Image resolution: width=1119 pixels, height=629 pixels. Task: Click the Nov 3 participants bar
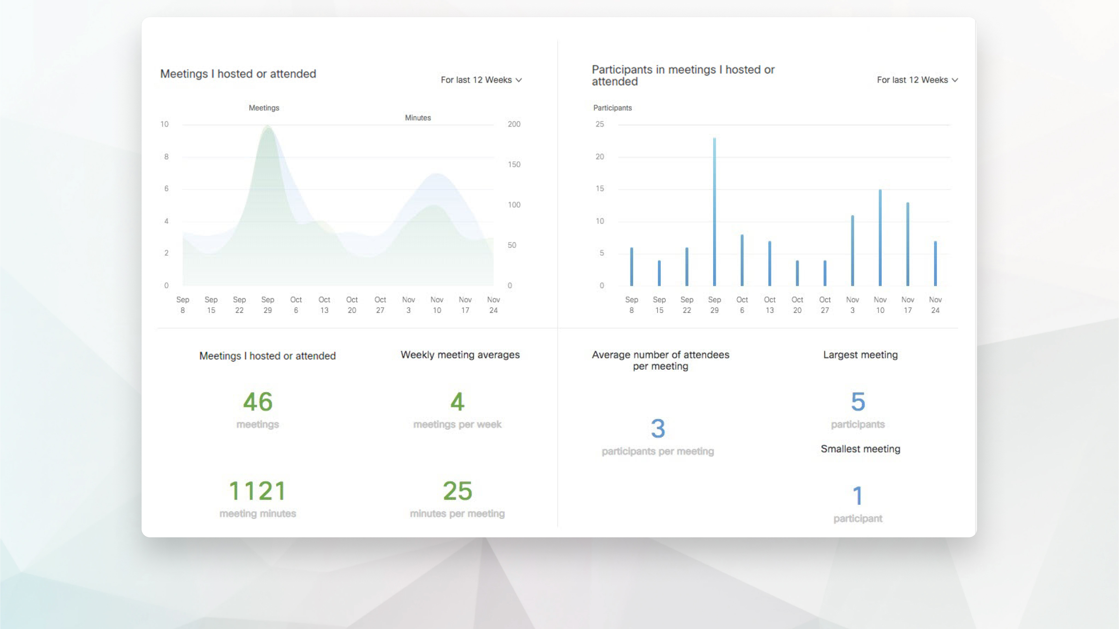[852, 250]
